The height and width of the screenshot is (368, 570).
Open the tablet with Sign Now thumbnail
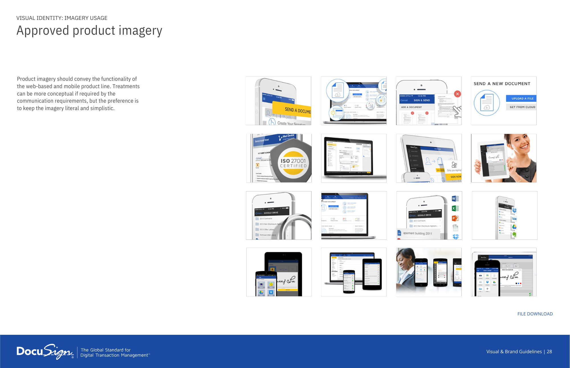coord(429,158)
